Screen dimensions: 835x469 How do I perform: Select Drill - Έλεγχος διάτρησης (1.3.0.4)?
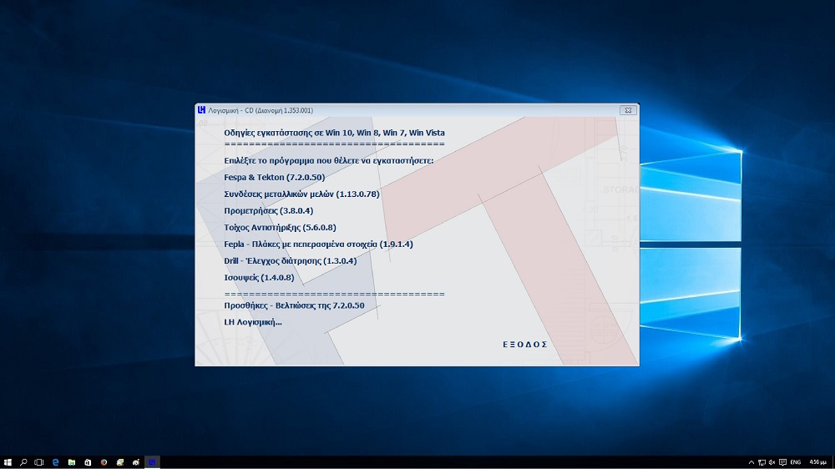pos(291,261)
